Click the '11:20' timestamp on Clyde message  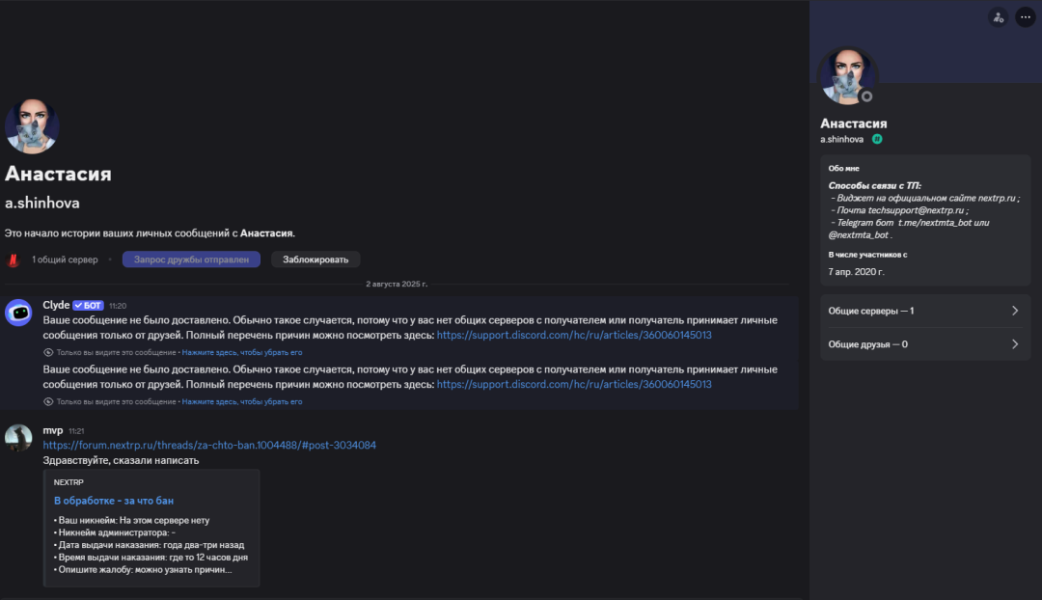pyautogui.click(x=118, y=306)
